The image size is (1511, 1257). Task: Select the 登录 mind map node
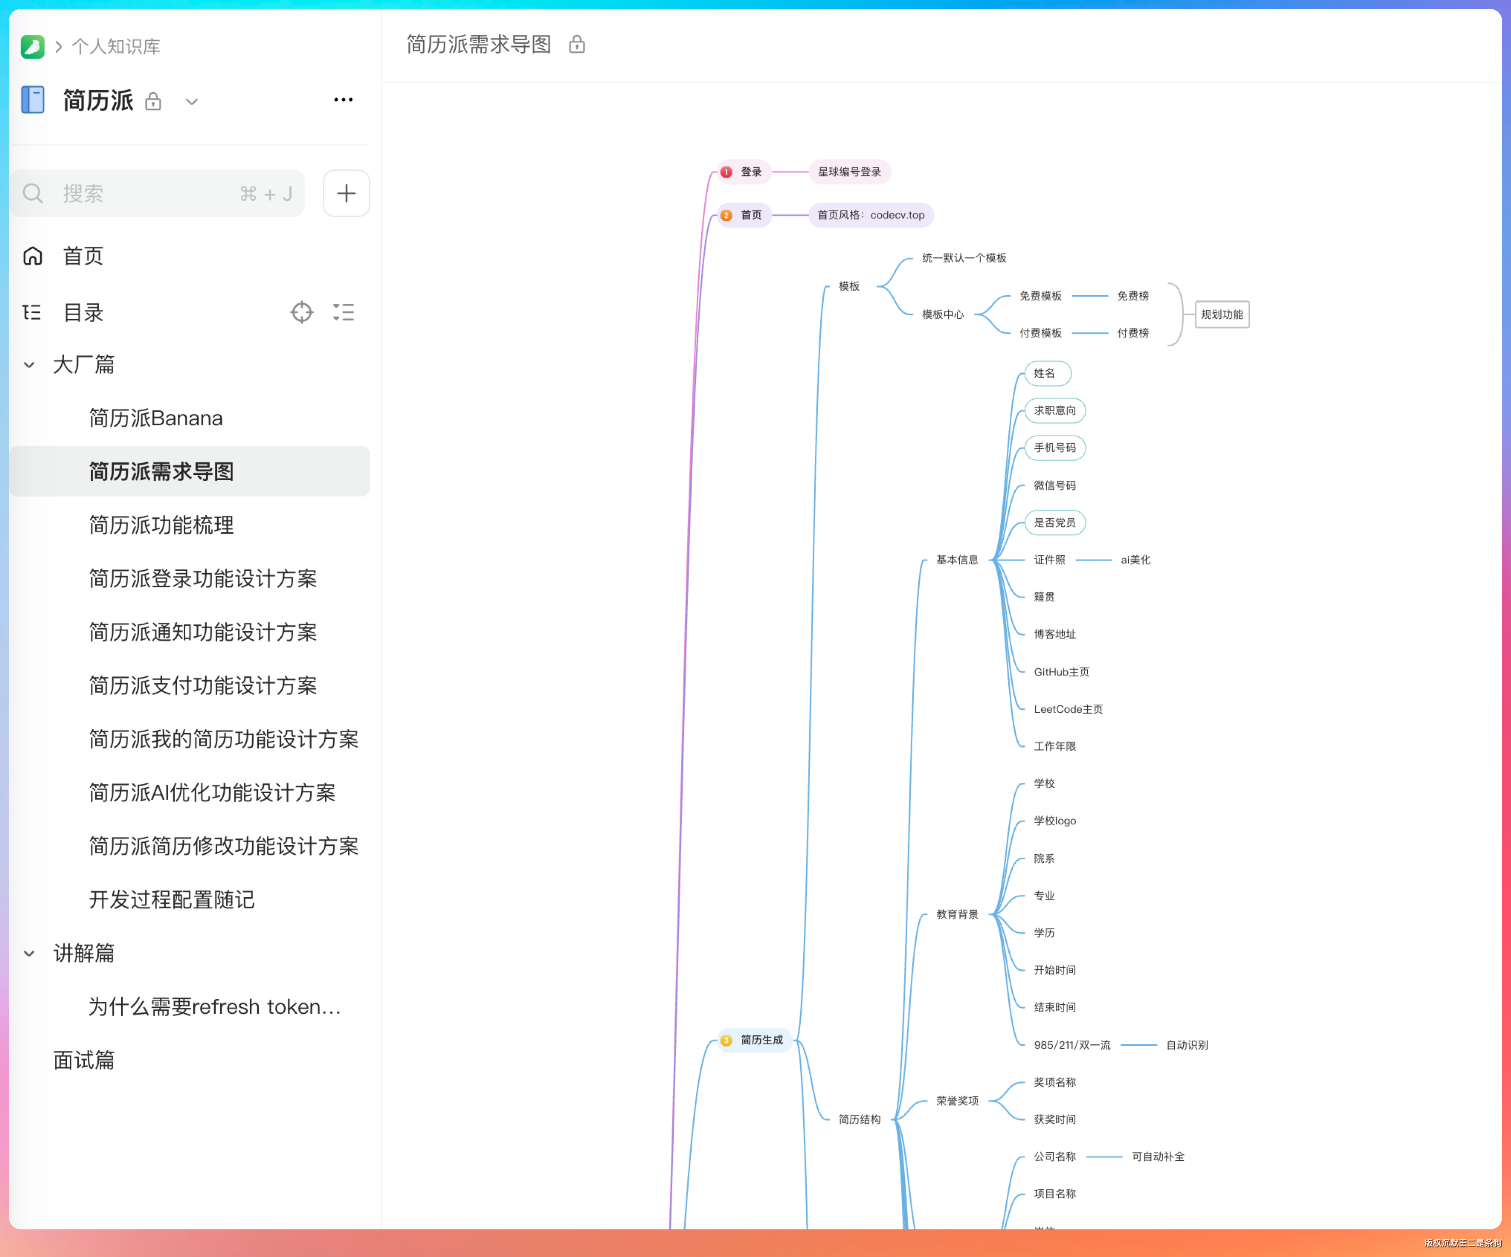point(751,172)
